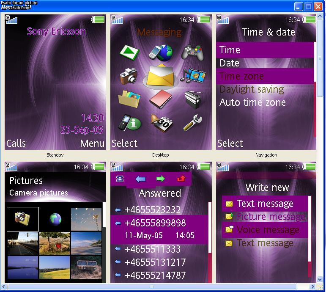326x292 pixels.
Task: Click the signal strength icon on Standby screen
Action: click(x=11, y=19)
